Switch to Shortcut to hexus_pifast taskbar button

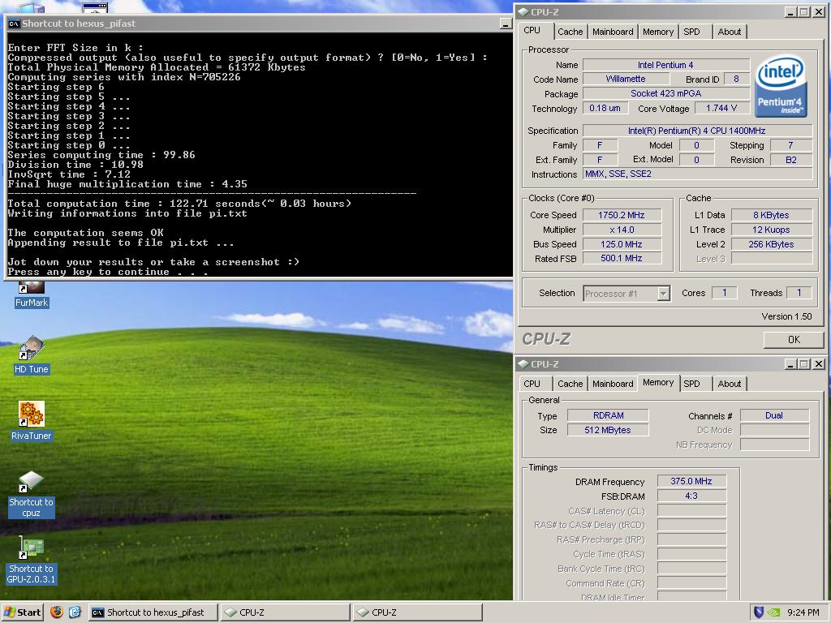pos(153,612)
